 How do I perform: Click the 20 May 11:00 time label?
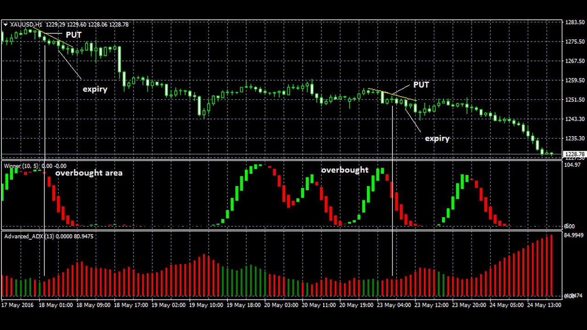(x=319, y=305)
